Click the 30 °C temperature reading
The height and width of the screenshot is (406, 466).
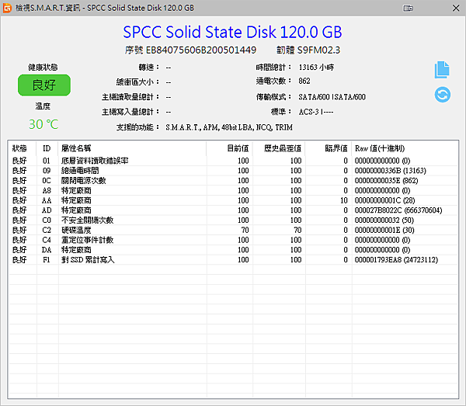click(43, 124)
